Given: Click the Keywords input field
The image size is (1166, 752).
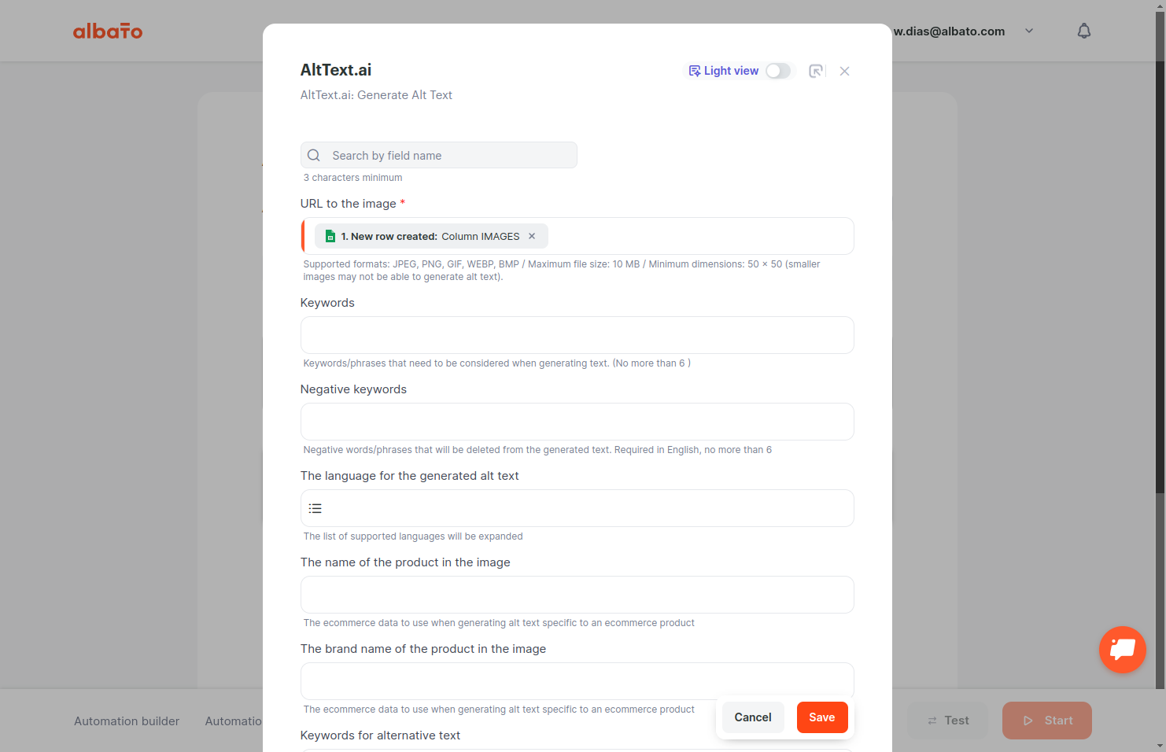Looking at the screenshot, I should click(577, 335).
